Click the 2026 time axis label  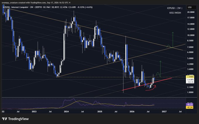pyautogui.click(x=132, y=111)
